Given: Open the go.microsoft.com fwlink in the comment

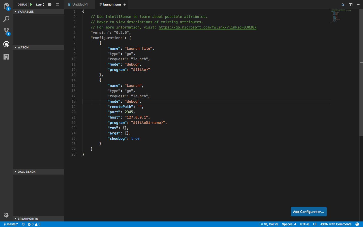Looking at the screenshot, I should 207,27.
